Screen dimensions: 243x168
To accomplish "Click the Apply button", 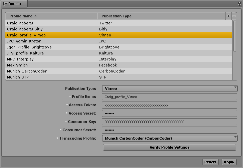I will click(229, 162).
